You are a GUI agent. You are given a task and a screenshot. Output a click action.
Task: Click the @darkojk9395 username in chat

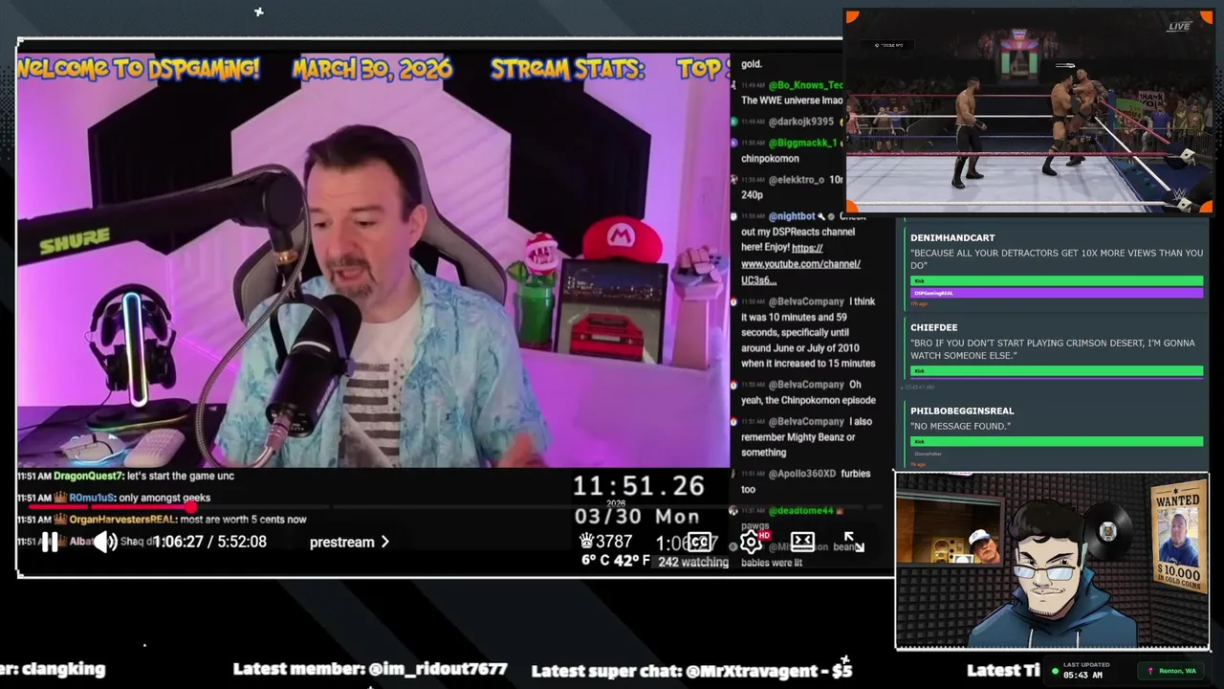(801, 122)
